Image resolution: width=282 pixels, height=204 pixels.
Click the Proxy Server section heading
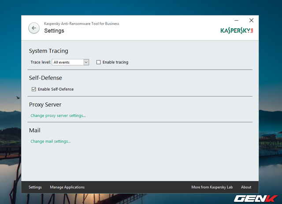45,105
